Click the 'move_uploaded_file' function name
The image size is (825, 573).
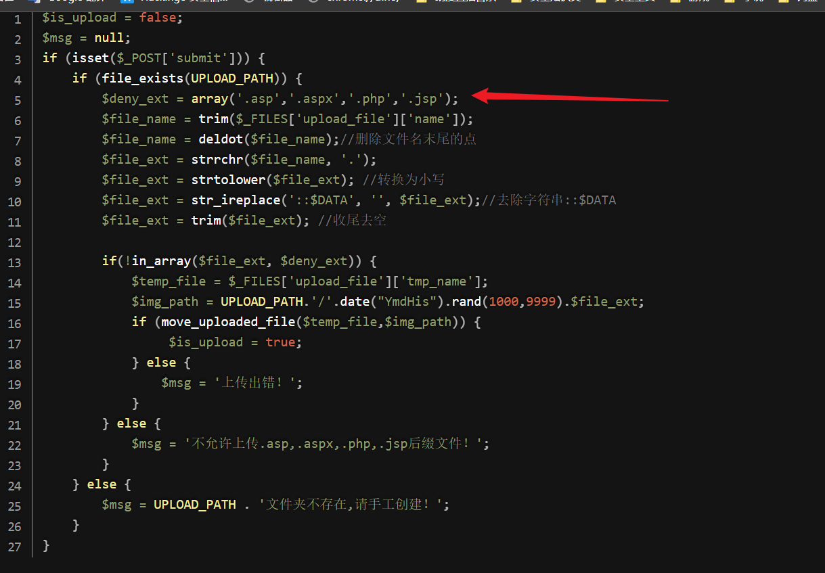coord(228,322)
